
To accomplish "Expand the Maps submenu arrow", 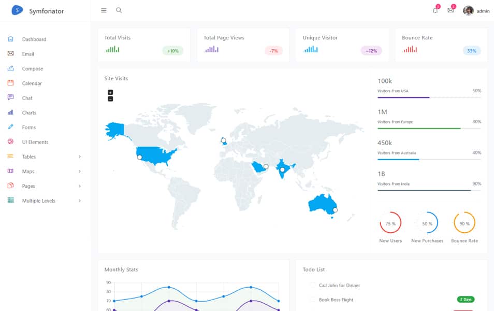I will [79, 171].
